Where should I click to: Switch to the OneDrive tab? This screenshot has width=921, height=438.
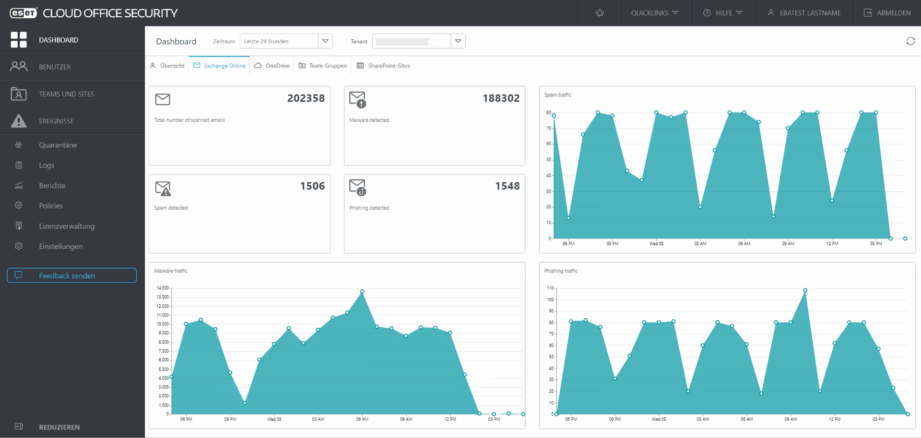pyautogui.click(x=272, y=66)
